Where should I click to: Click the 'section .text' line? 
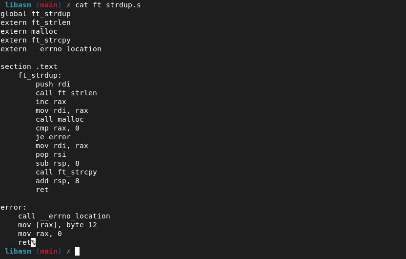(29, 66)
